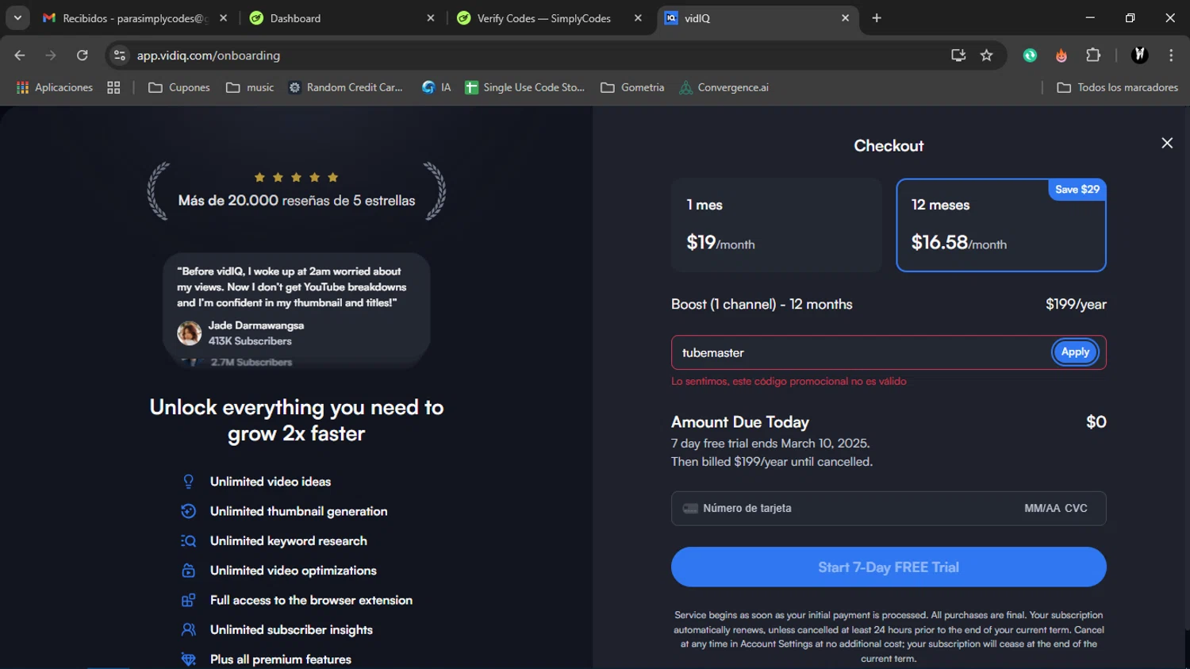1190x669 pixels.
Task: Select the 1 mes $19/month plan
Action: tap(777, 225)
